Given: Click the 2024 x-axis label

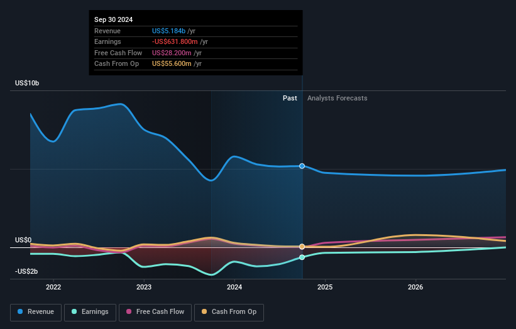Looking at the screenshot, I should [234, 288].
